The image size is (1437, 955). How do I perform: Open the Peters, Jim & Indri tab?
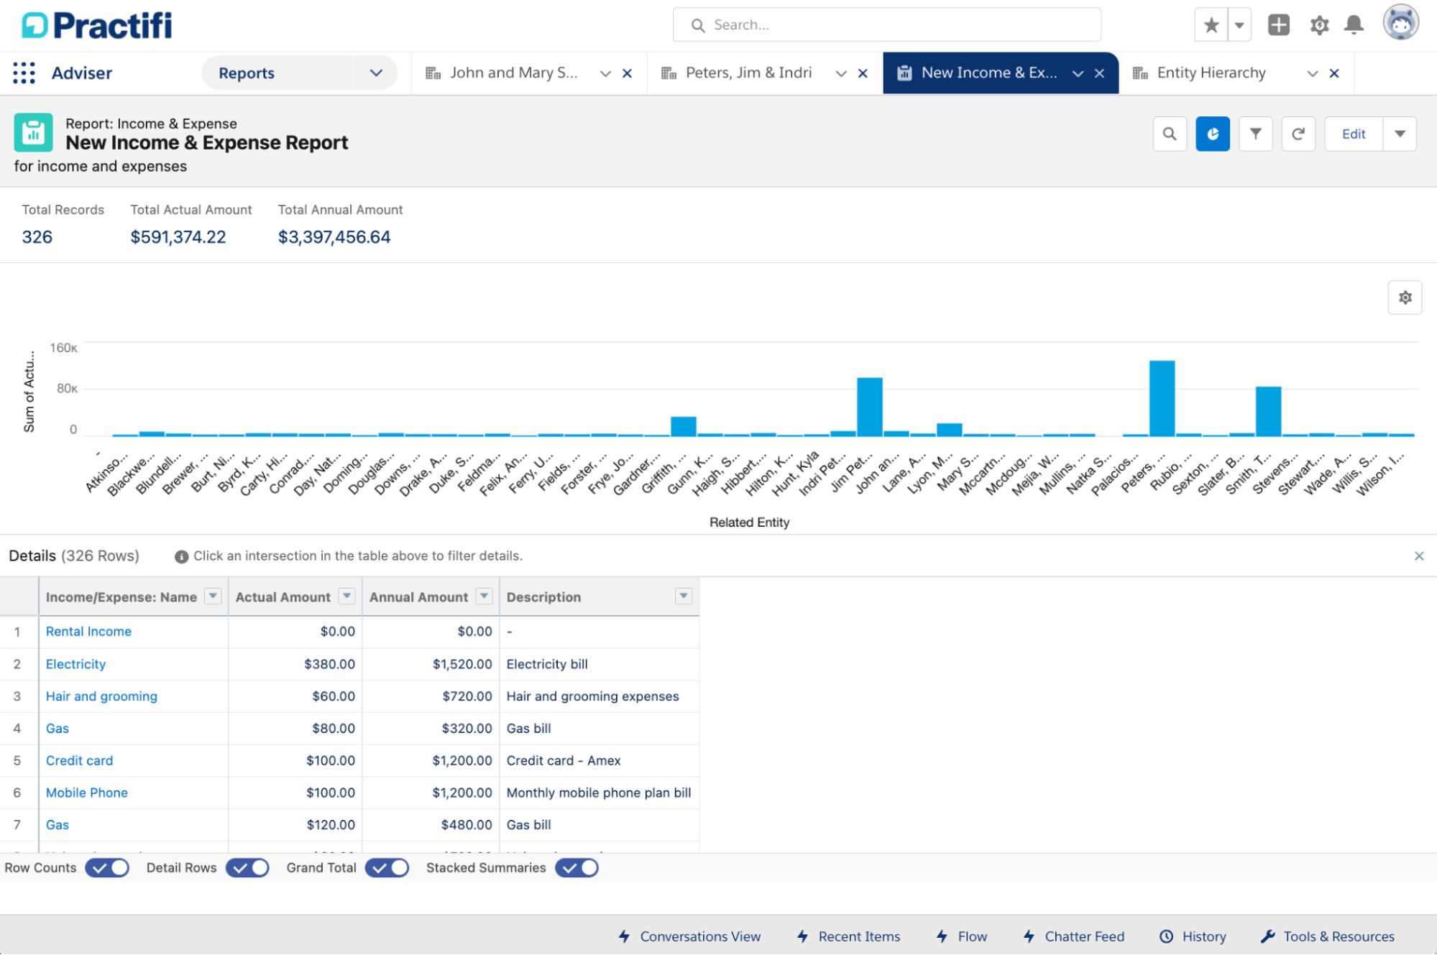pyautogui.click(x=748, y=73)
